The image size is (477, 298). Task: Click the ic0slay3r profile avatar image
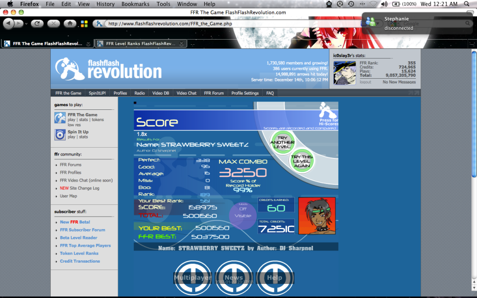[x=345, y=72]
